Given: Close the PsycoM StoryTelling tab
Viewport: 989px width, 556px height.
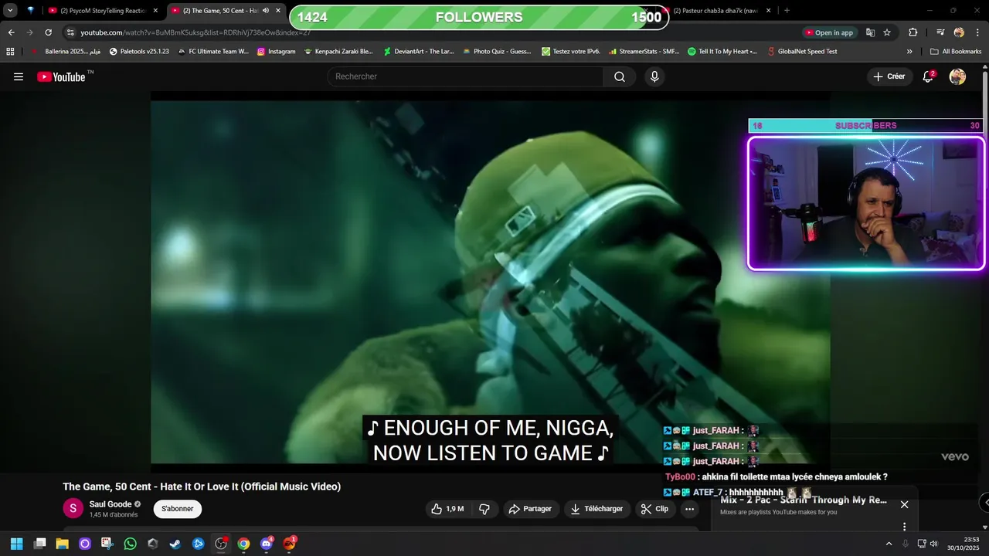Looking at the screenshot, I should pyautogui.click(x=155, y=11).
